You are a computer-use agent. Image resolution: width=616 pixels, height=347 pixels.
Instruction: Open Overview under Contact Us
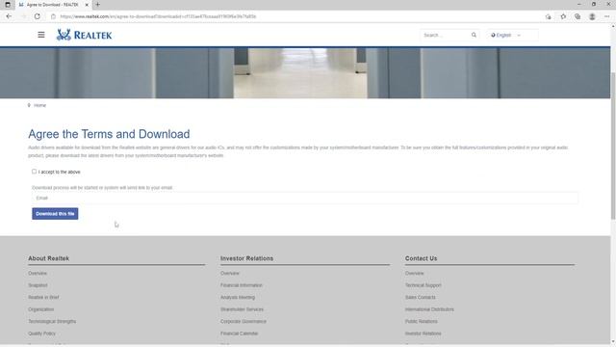[x=415, y=273]
